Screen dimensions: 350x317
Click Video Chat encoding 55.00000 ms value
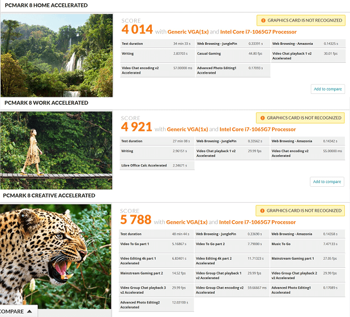[332, 151]
